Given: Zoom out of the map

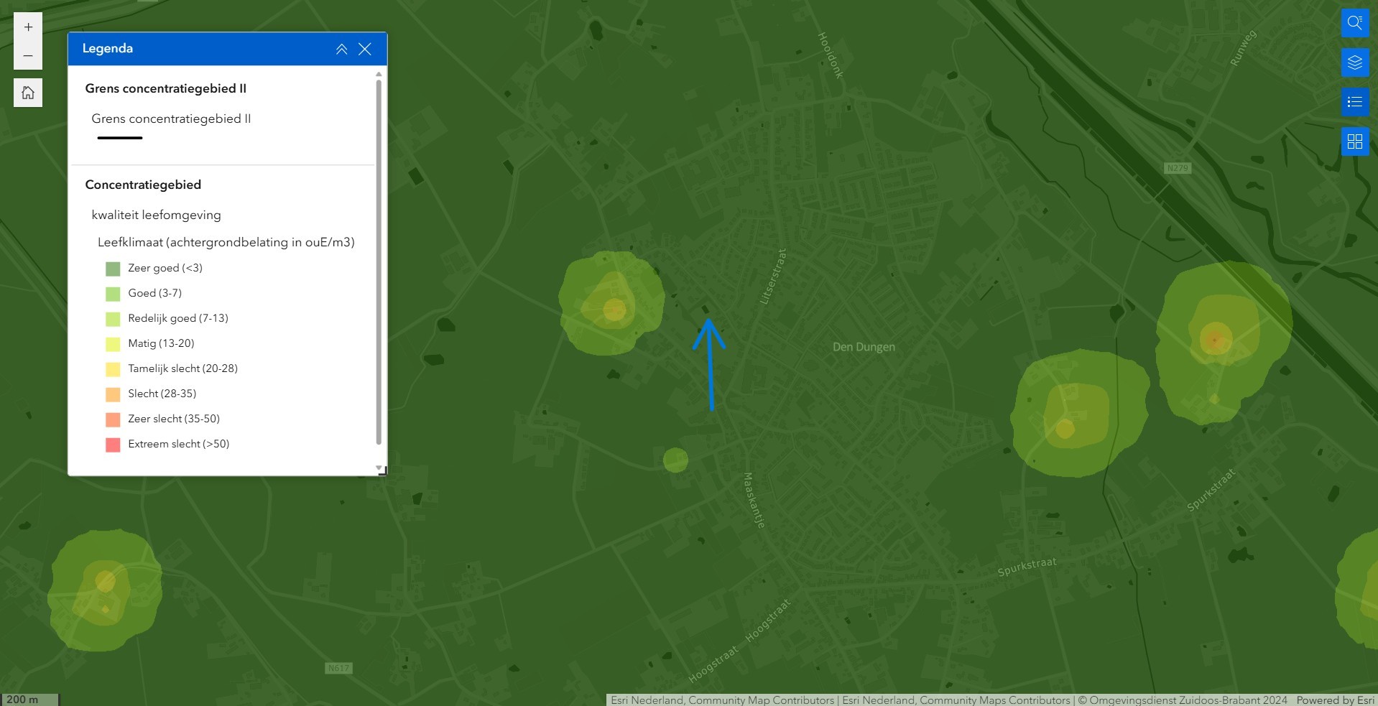Looking at the screenshot, I should coord(28,55).
